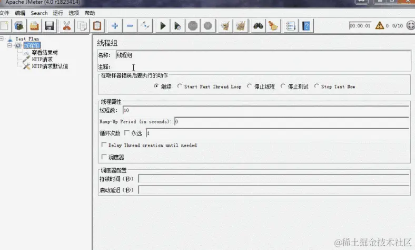Save the test plan with floppy icon
This screenshot has width=415, height=250.
click(50, 26)
